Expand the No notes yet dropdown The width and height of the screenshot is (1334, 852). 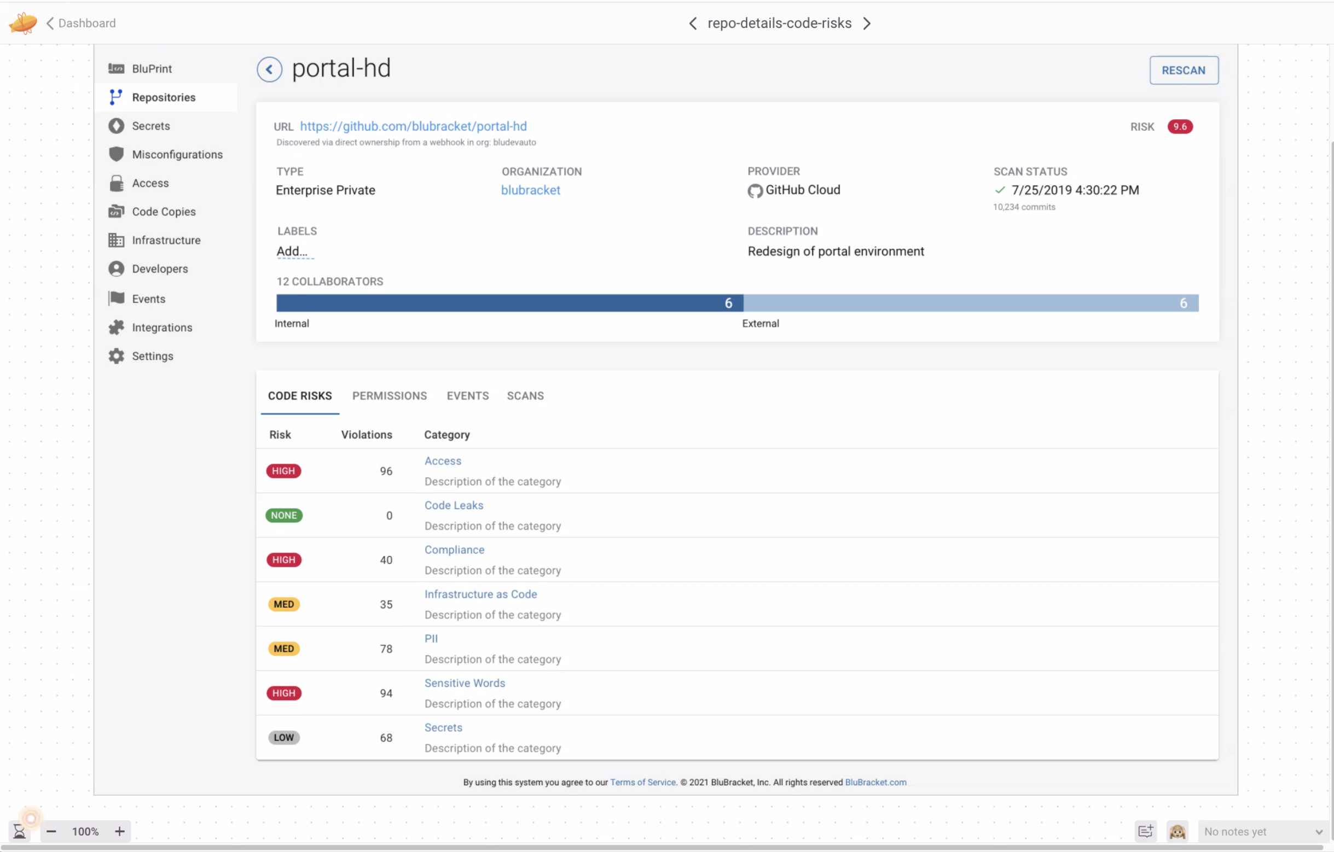pos(1318,832)
